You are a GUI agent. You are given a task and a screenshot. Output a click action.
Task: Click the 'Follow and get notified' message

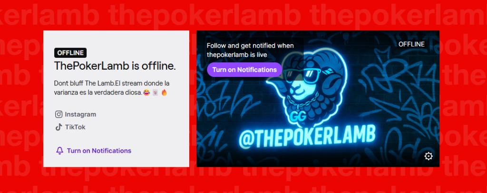pos(250,50)
